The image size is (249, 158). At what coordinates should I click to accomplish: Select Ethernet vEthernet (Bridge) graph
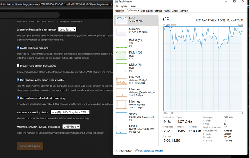coord(122,80)
